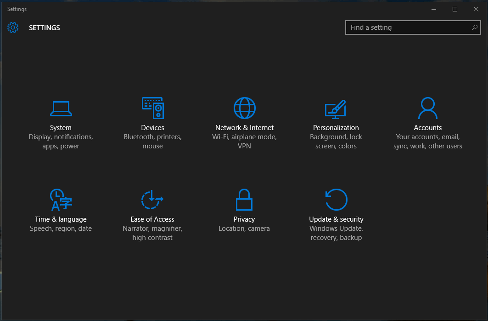This screenshot has height=321, width=488.
Task: Close the Settings window
Action: 476,9
